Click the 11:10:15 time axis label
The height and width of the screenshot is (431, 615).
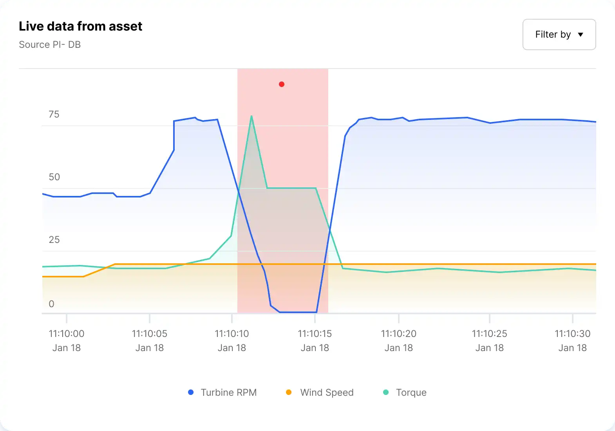(315, 334)
